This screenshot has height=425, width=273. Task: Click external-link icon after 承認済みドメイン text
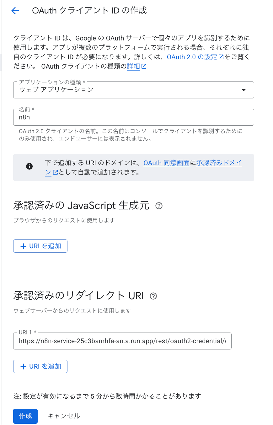pos(55,172)
